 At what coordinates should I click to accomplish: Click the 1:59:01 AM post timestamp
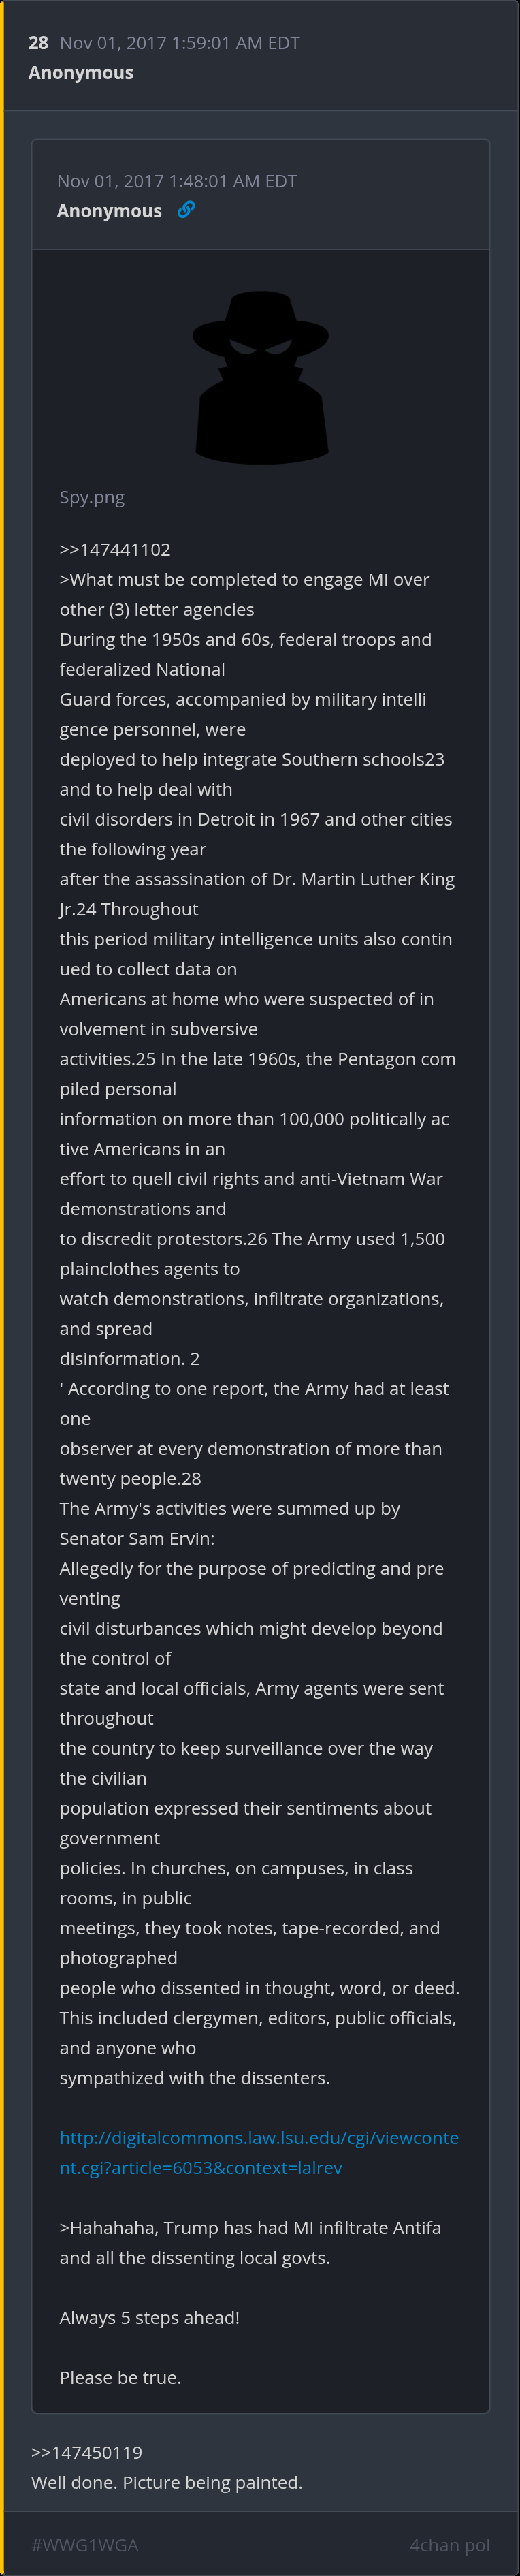pyautogui.click(x=180, y=43)
